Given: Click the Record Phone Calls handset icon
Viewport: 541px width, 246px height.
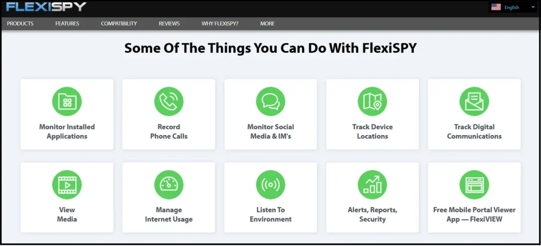Looking at the screenshot, I should click(x=169, y=101).
